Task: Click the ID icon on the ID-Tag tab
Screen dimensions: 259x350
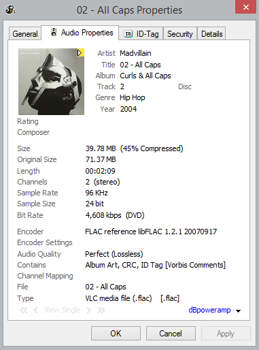Action: coord(128,34)
